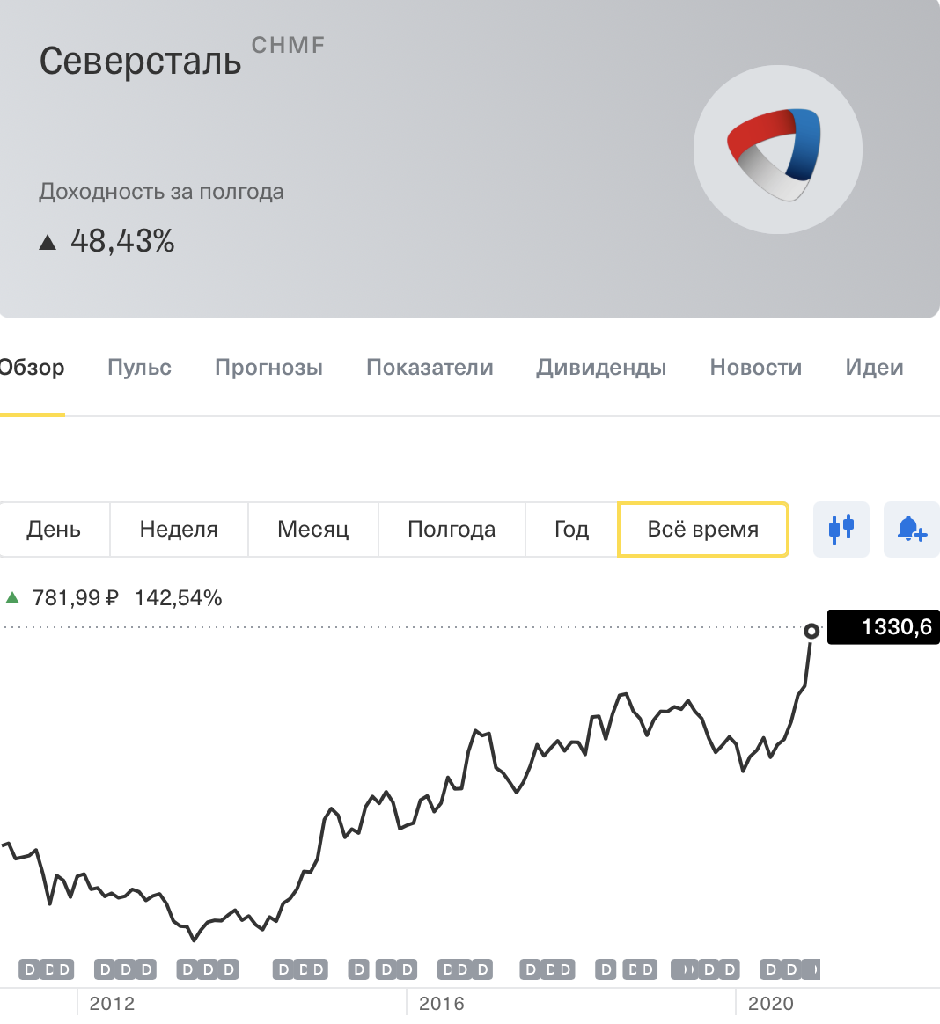Go to the Показатели tab
The height and width of the screenshot is (1024, 940).
[x=430, y=367]
